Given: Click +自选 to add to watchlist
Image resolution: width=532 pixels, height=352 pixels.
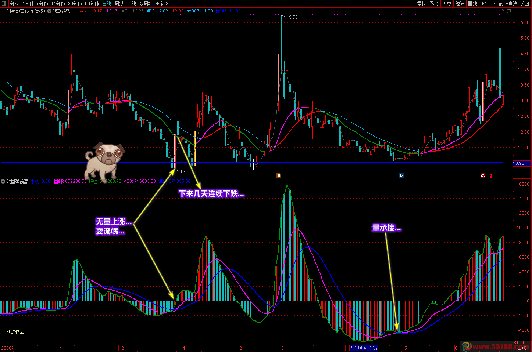Looking at the screenshot, I should (511, 4).
